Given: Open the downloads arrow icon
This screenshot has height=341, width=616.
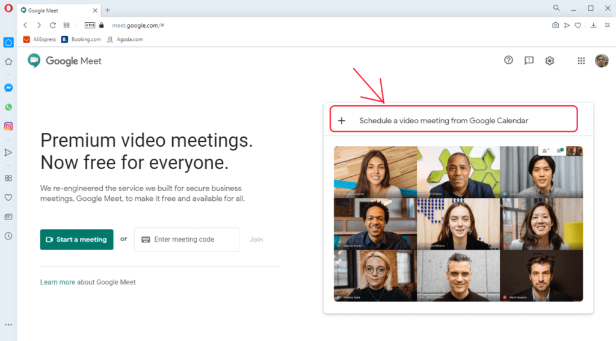Looking at the screenshot, I should [594, 25].
